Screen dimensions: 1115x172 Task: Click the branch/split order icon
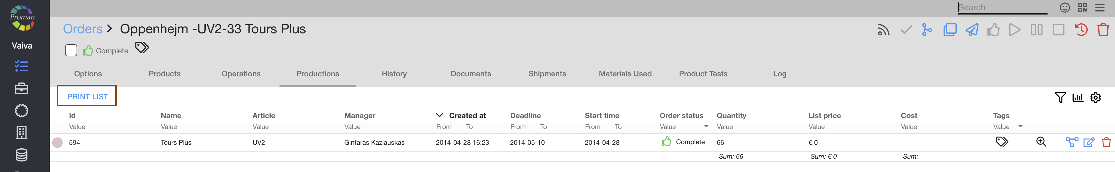point(927,30)
